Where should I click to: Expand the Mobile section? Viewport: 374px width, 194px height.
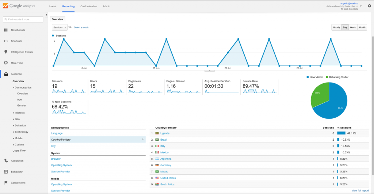tap(14, 138)
